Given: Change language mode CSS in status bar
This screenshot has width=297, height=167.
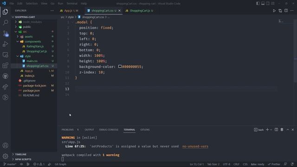Looking at the screenshot, I should pyautogui.click(x=245, y=164).
